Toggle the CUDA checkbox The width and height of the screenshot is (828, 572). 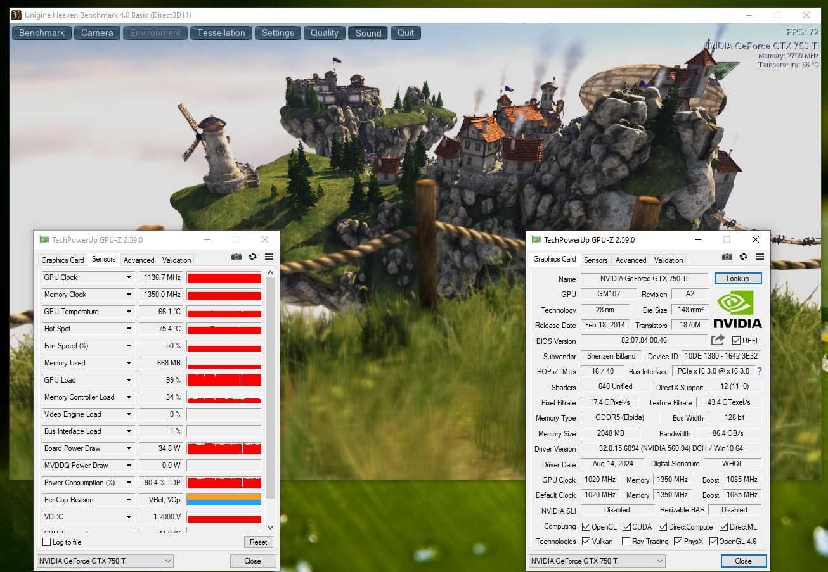click(626, 527)
